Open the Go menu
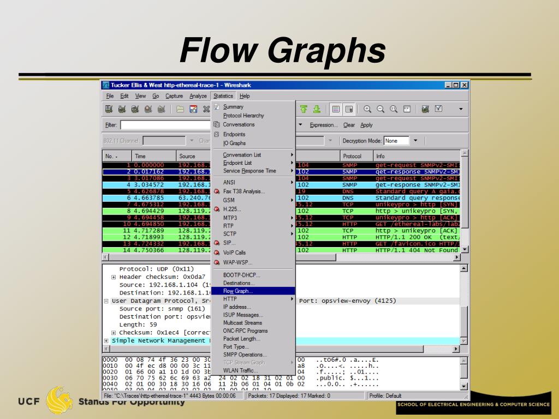 point(156,96)
